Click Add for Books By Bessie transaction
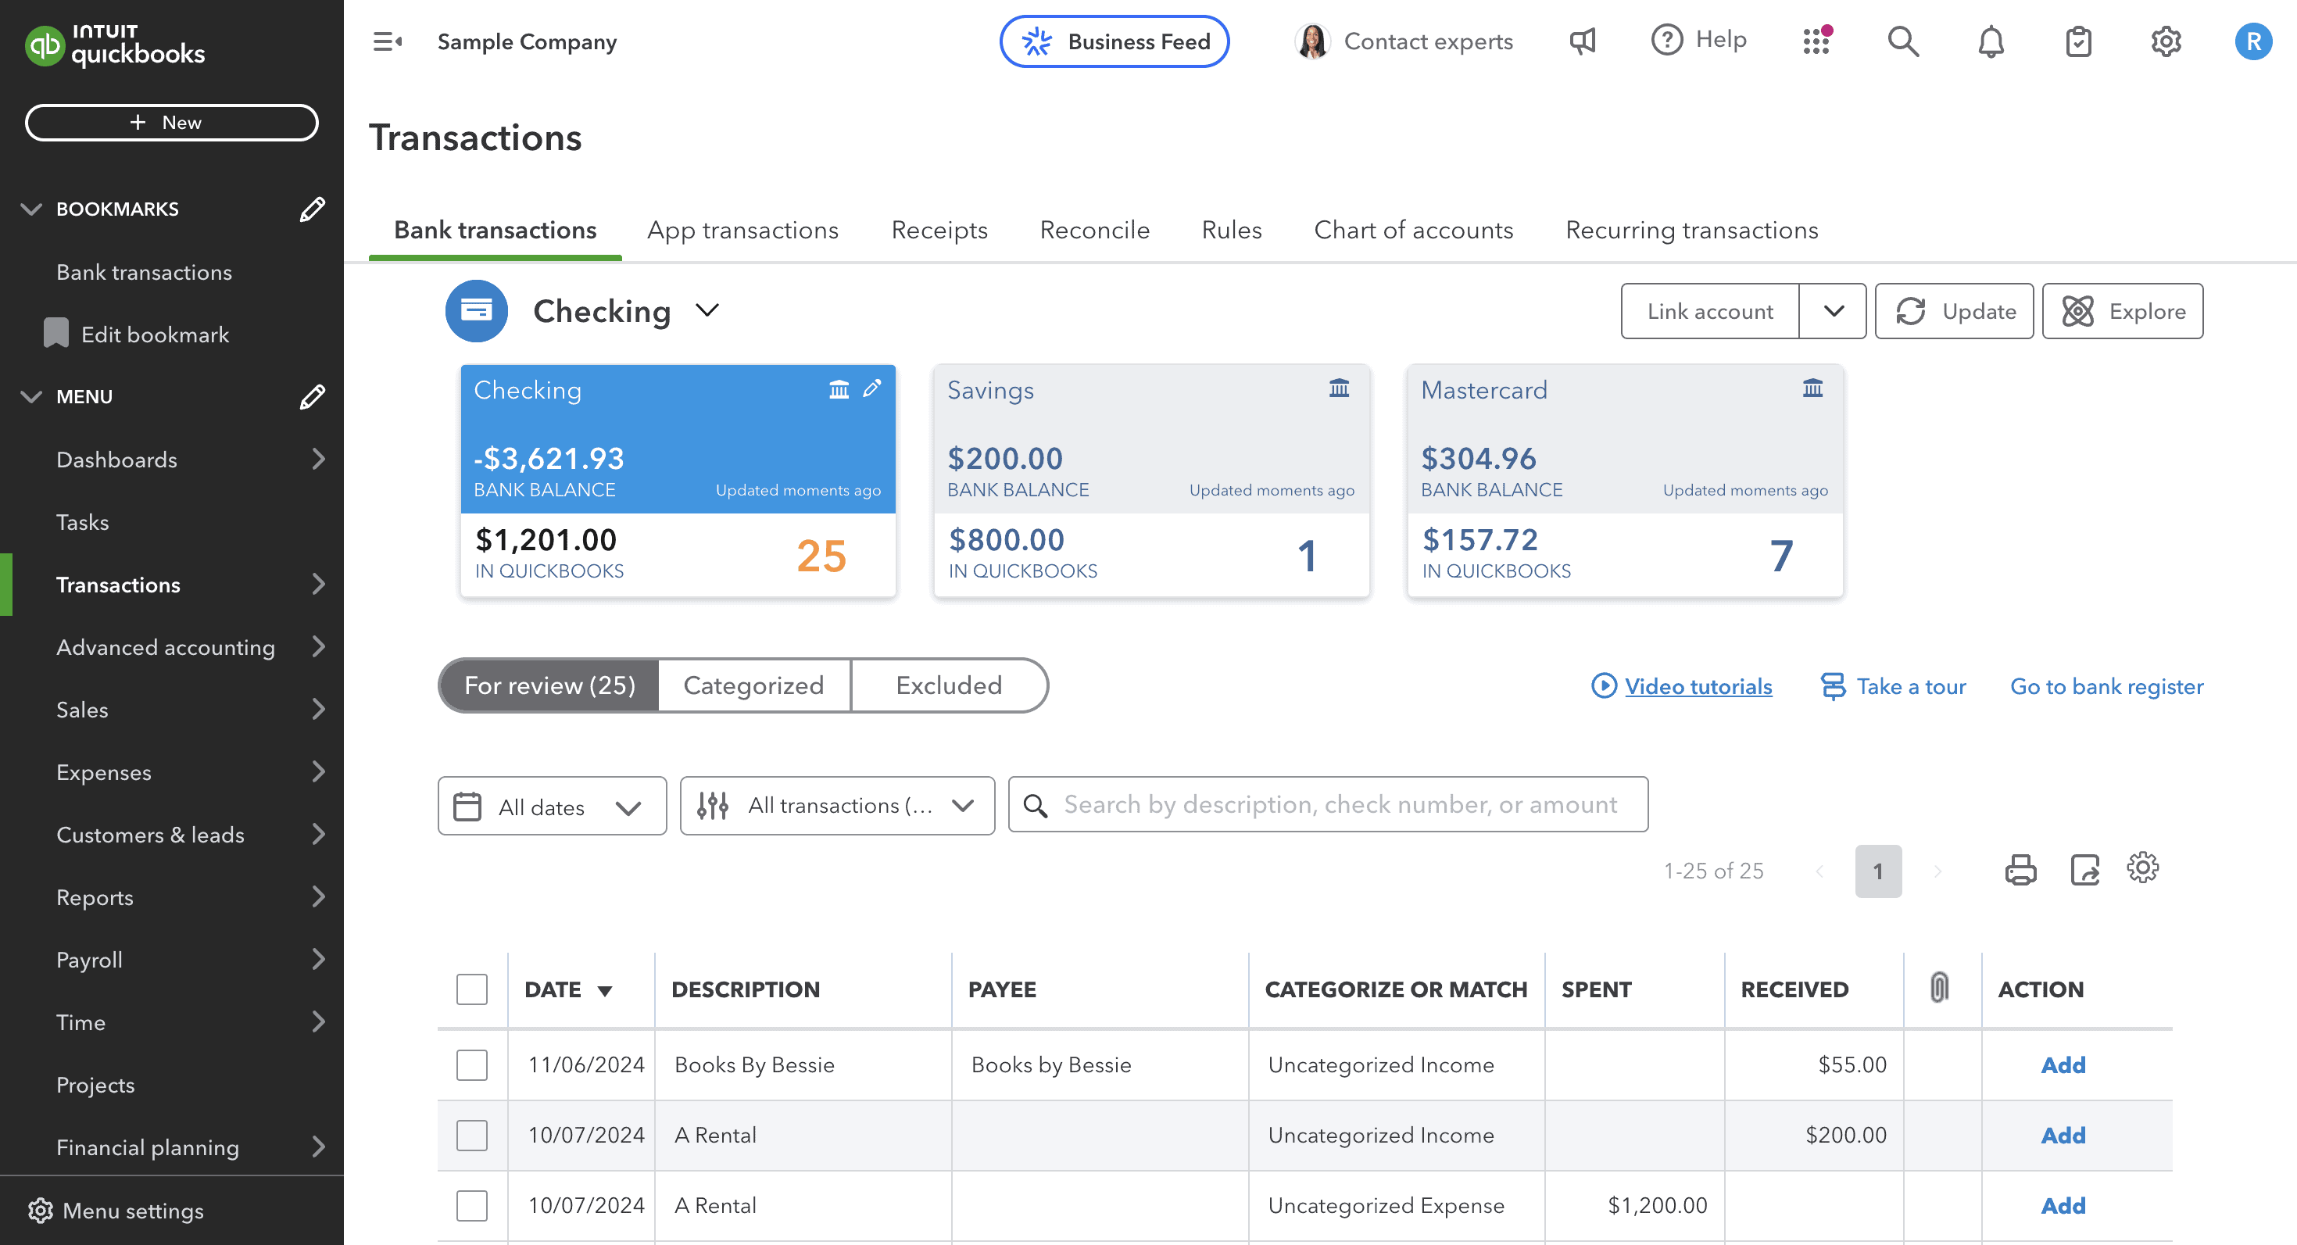The image size is (2297, 1245). (x=2064, y=1064)
